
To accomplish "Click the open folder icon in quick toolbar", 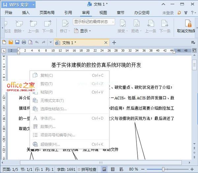I will tap(11, 42).
